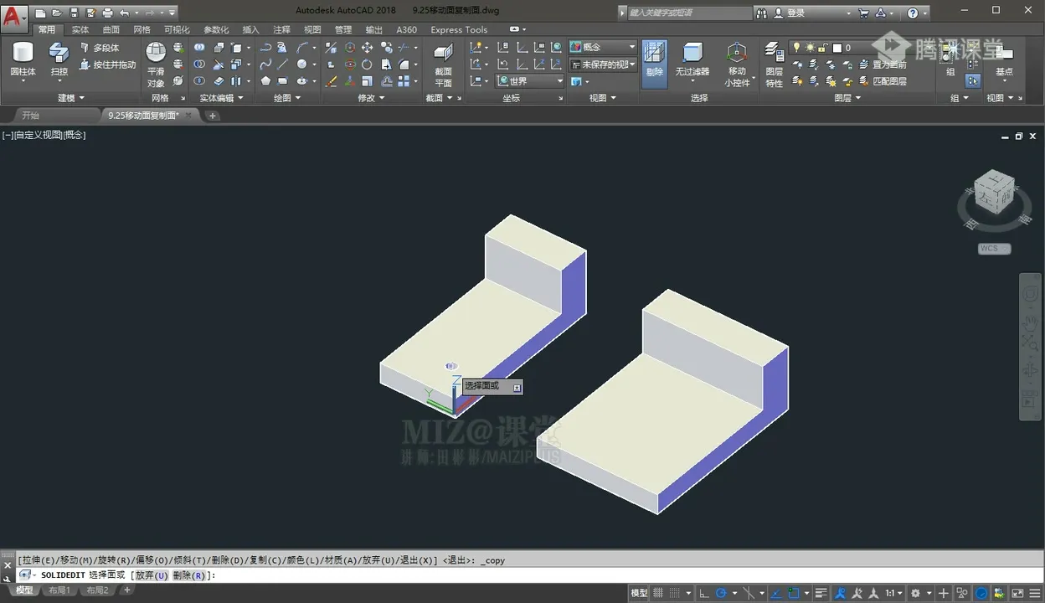Open the 布局1 layout tab
The image size is (1045, 603).
pos(59,590)
